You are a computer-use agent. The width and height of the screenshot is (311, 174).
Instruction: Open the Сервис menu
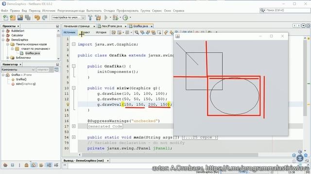click(x=157, y=11)
